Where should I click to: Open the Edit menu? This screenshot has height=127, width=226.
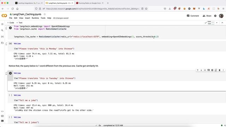coord(16,18)
